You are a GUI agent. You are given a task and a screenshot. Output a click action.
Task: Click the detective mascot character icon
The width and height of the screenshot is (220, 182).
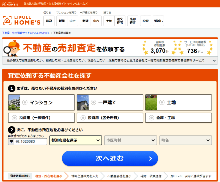12,48
